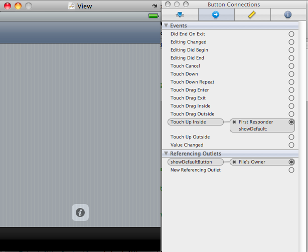
Task: Click the Did End On Exit connection circle
Action: tap(291, 34)
